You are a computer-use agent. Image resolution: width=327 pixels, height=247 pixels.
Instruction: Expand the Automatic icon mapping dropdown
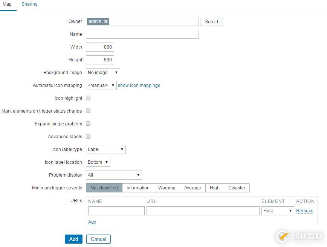pyautogui.click(x=101, y=85)
